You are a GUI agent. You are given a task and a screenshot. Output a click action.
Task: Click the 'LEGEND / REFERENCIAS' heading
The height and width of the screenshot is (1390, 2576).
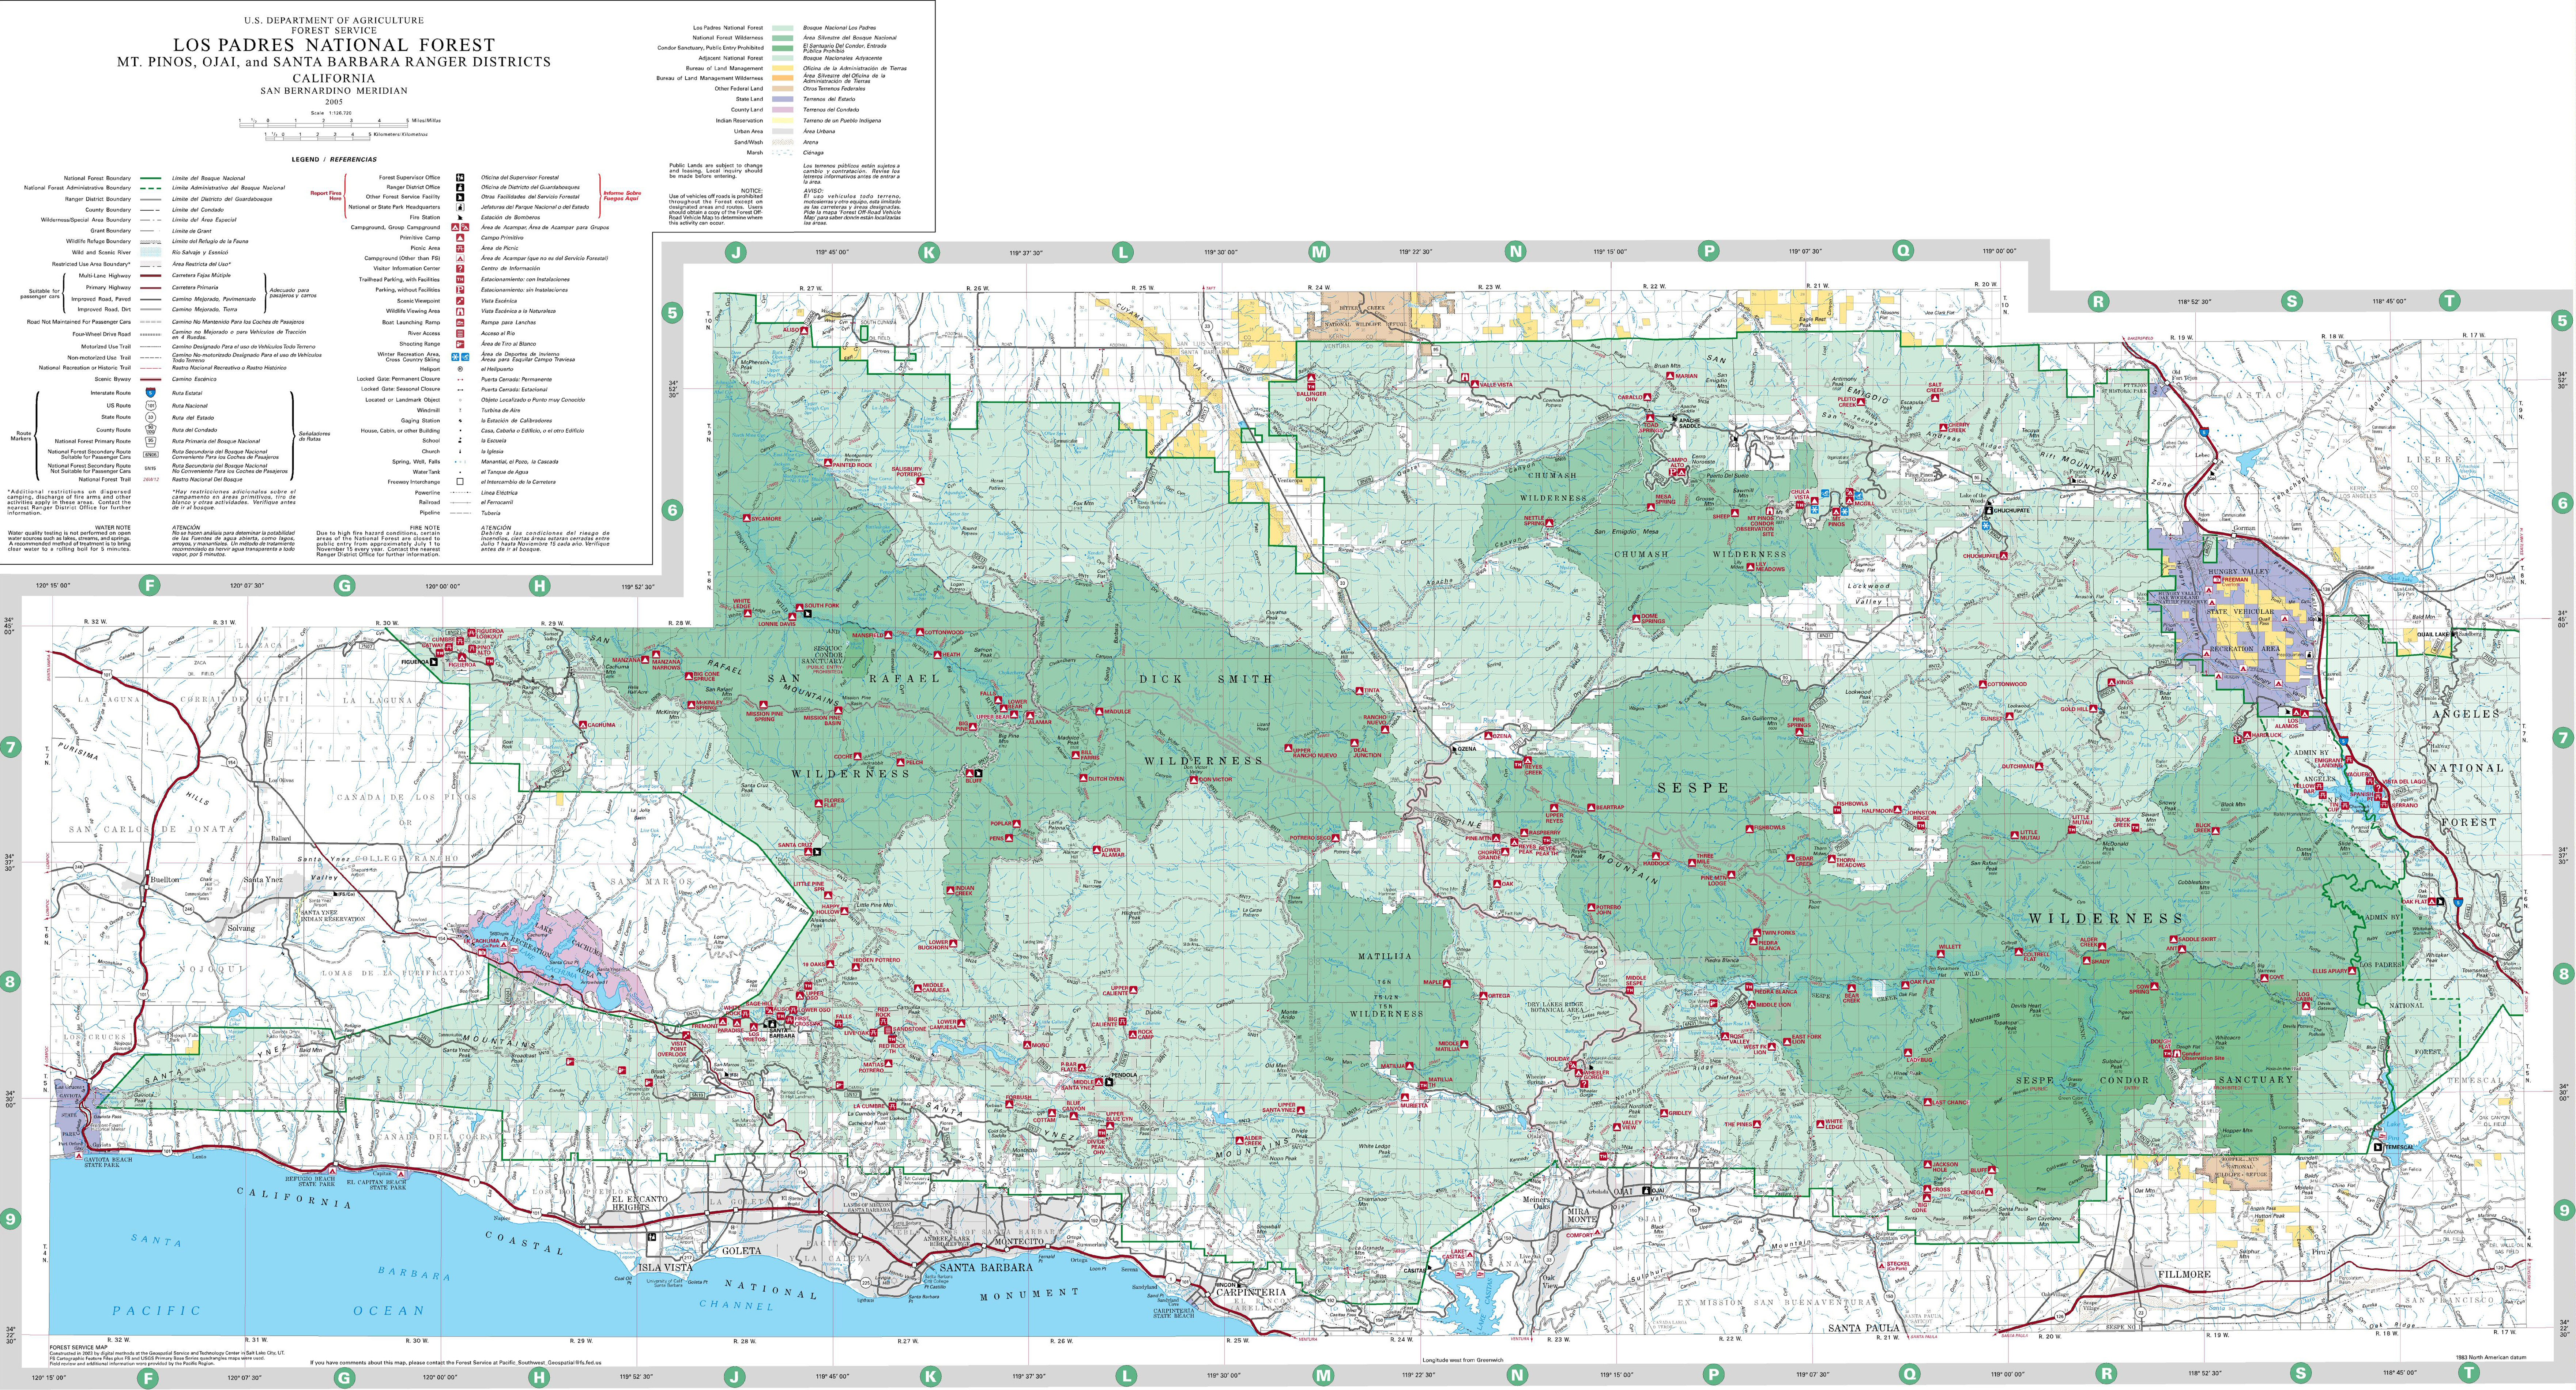[334, 159]
